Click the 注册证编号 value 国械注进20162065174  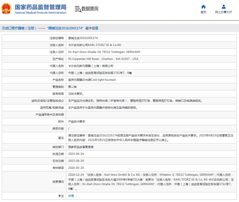coord(83,38)
